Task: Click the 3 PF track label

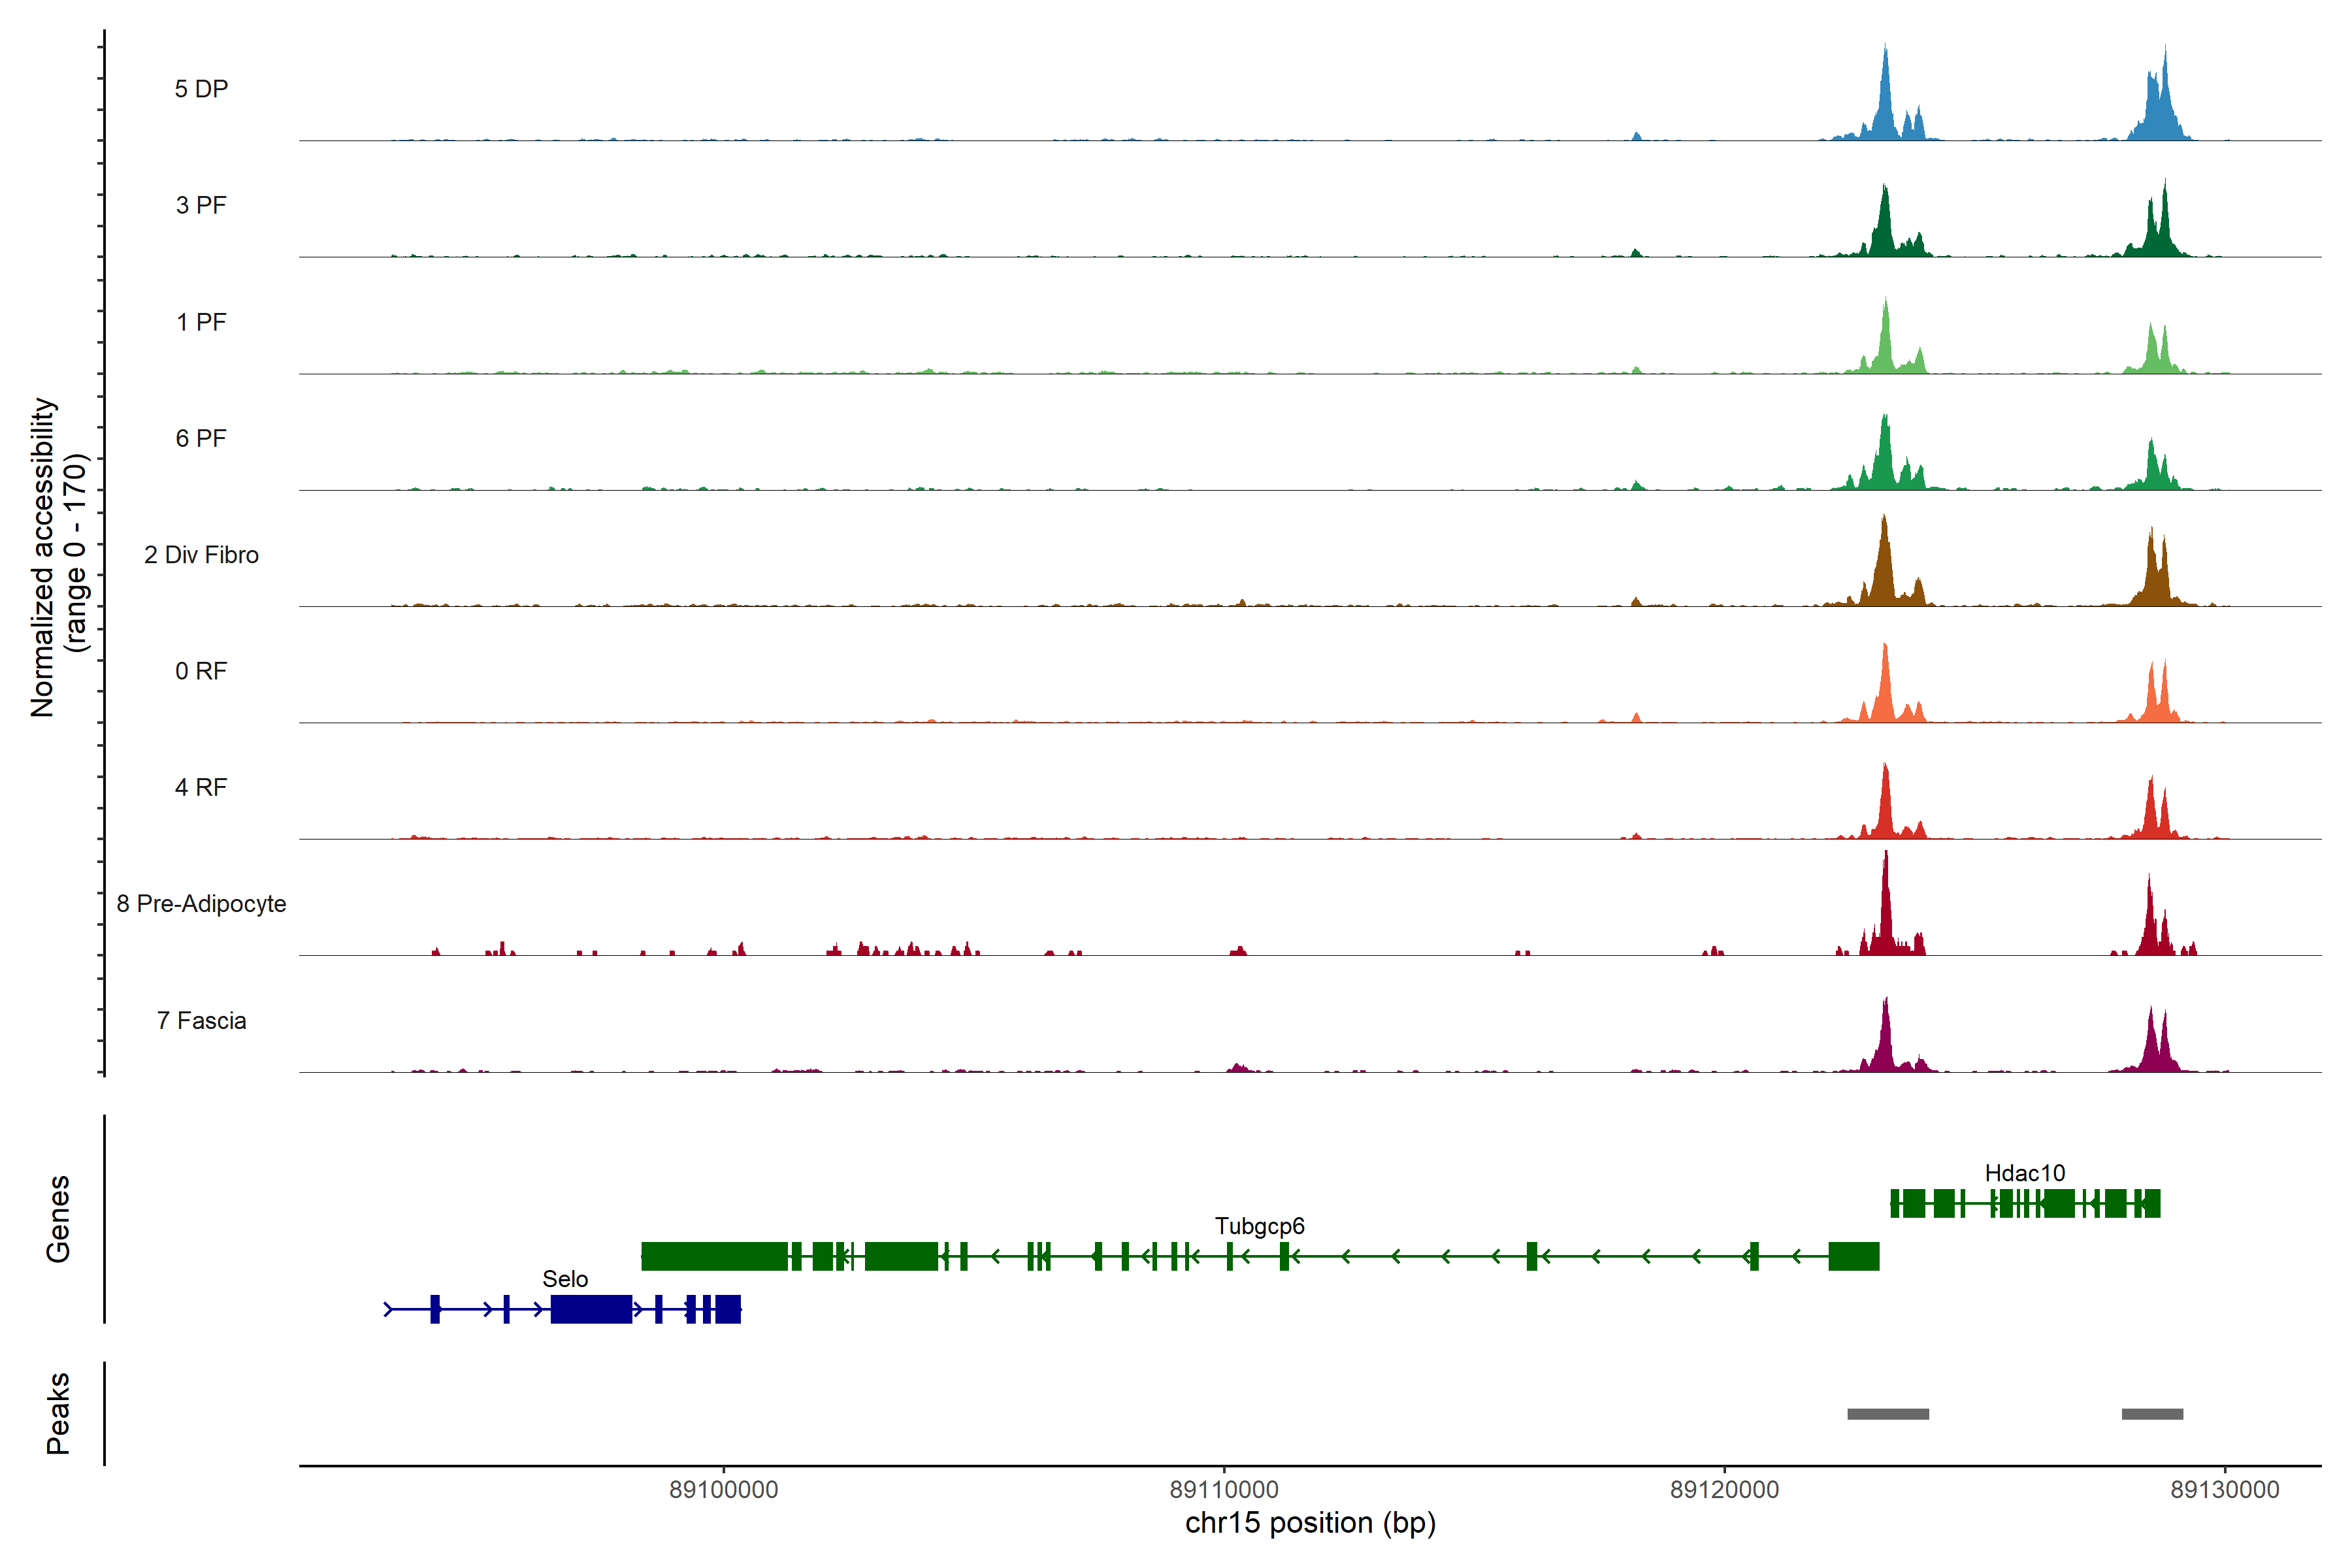Action: click(x=201, y=205)
